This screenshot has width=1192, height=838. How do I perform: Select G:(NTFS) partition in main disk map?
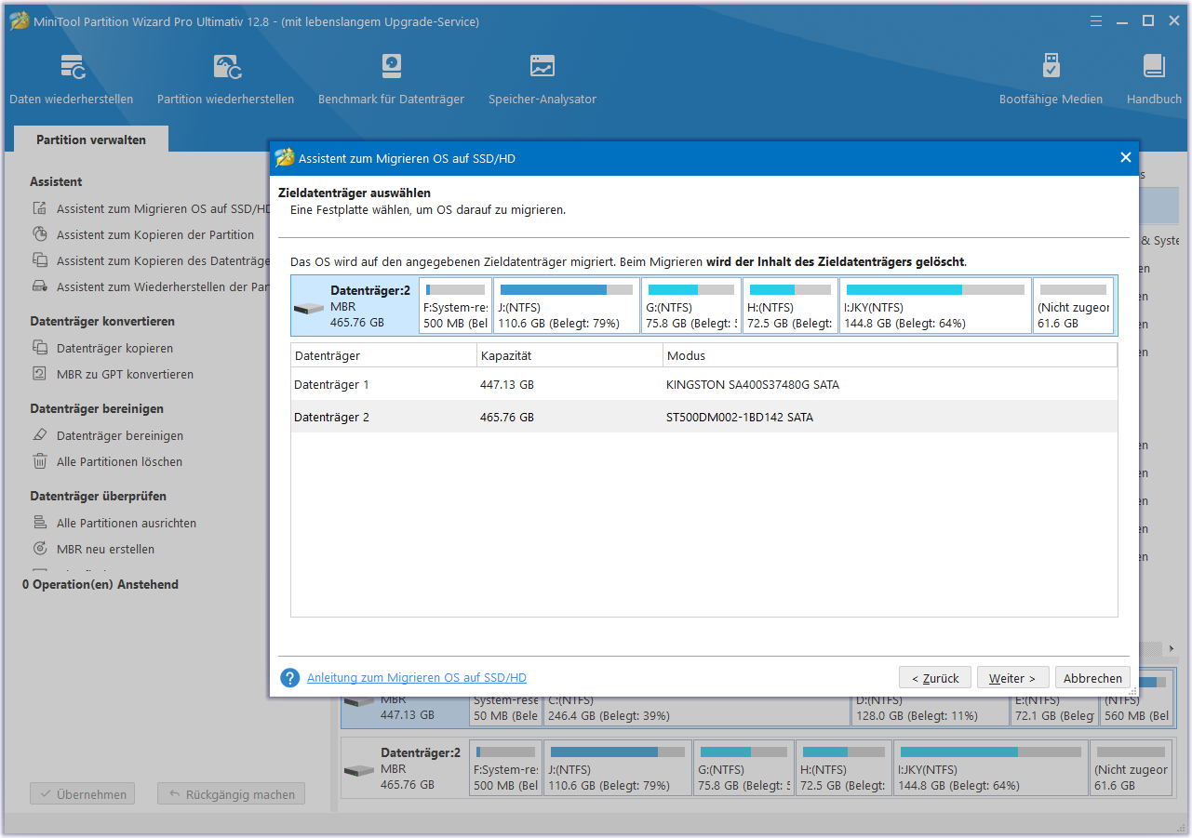click(x=744, y=770)
